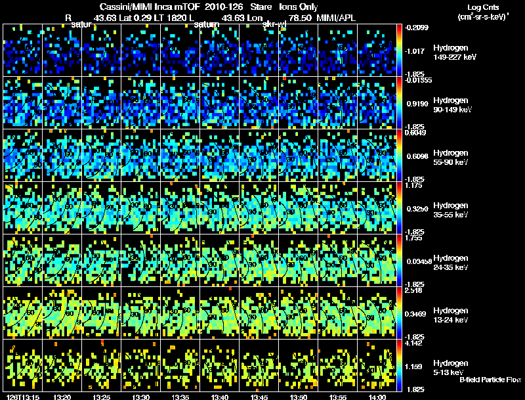Click the '0.3250' colorbar value
The width and height of the screenshot is (525, 400).
click(417, 209)
